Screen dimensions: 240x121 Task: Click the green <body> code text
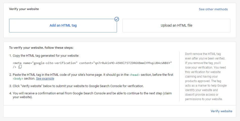coord(18,79)
